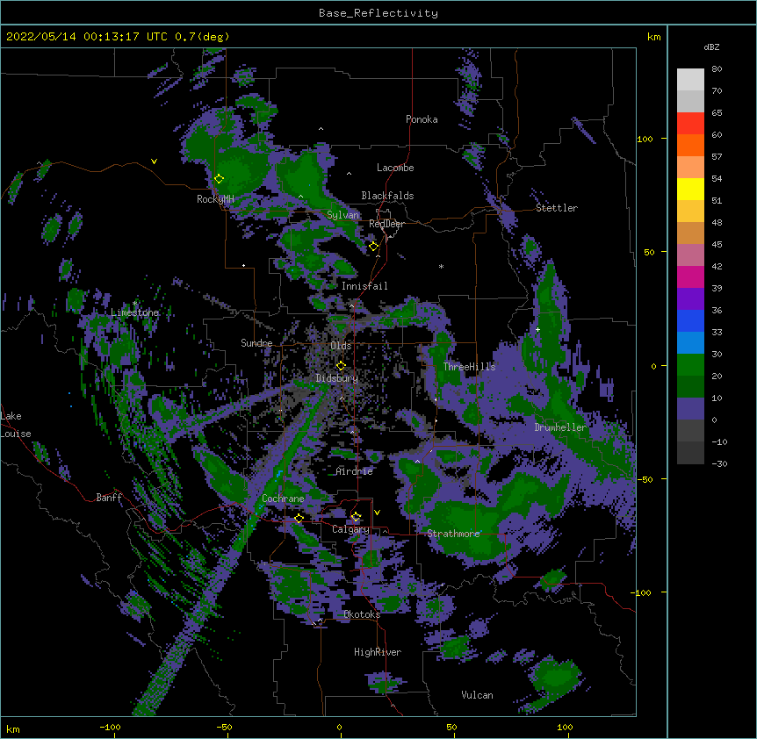757x739 pixels.
Task: Click the Lacombe label
Action: [x=395, y=168]
